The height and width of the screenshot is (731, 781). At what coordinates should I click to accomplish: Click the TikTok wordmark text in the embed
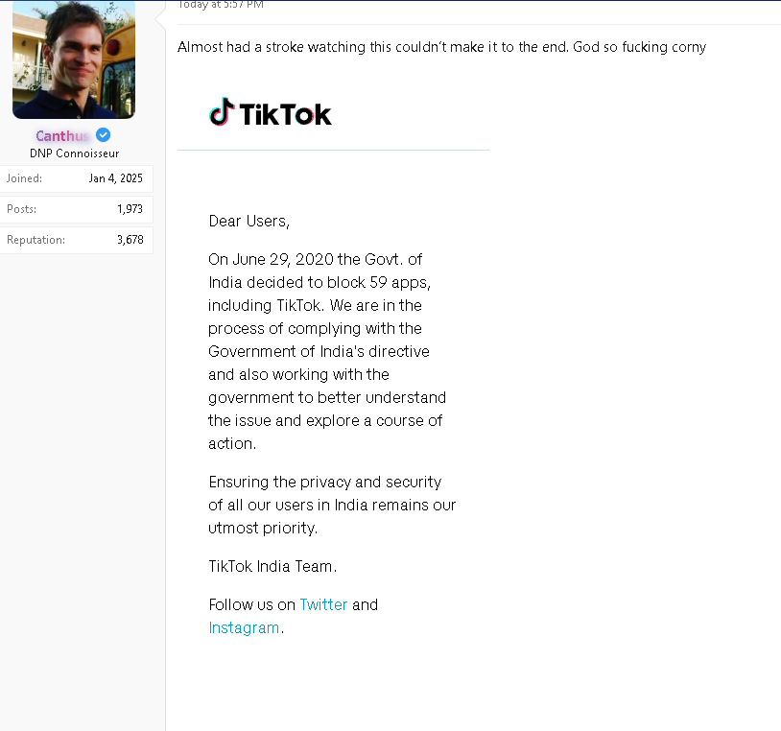(285, 115)
